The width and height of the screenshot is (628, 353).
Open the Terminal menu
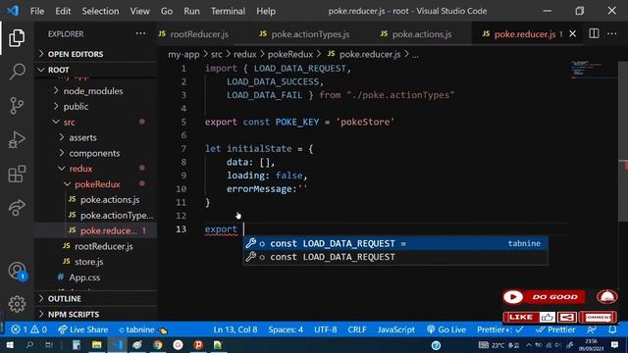(x=228, y=11)
